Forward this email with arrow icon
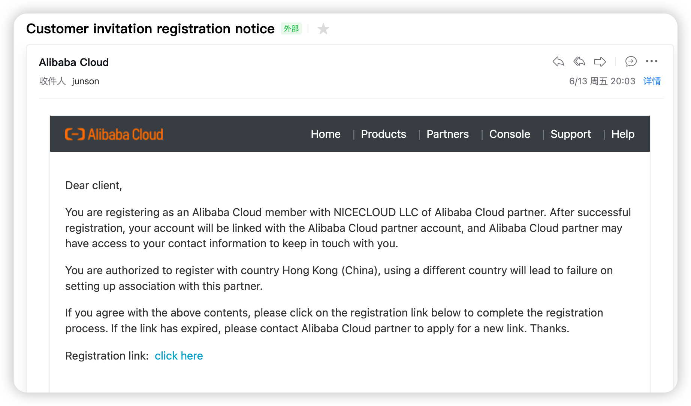Image resolution: width=691 pixels, height=406 pixels. [600, 61]
